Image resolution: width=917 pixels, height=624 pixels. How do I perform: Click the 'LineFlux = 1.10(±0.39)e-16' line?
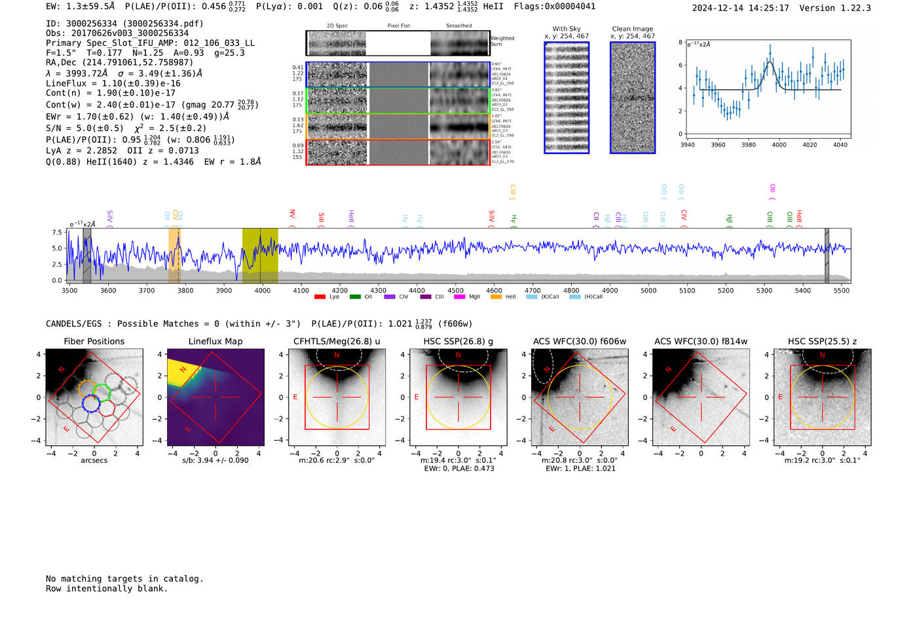113,83
